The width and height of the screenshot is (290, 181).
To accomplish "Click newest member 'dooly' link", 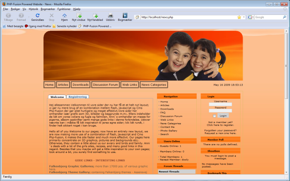I will click(x=185, y=160).
